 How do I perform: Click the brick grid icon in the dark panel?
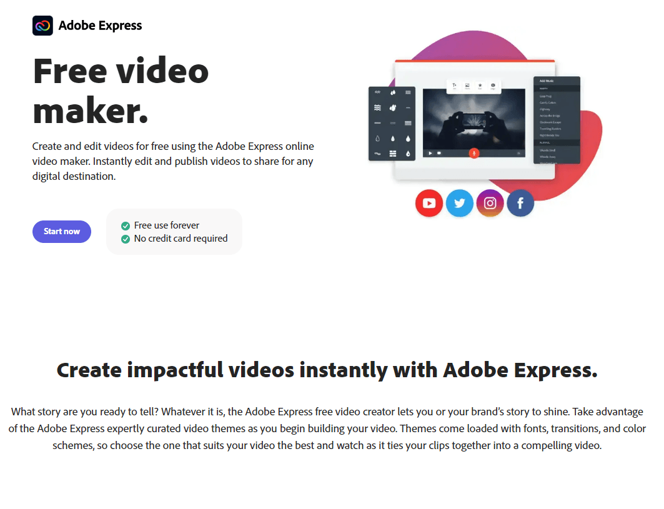pos(392,154)
